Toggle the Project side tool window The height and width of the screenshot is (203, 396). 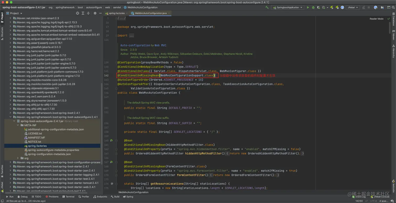(2, 18)
